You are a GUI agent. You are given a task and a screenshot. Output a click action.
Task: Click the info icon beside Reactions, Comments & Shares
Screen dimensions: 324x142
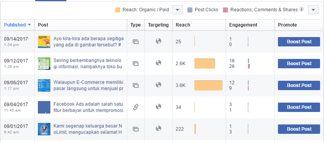point(302,9)
